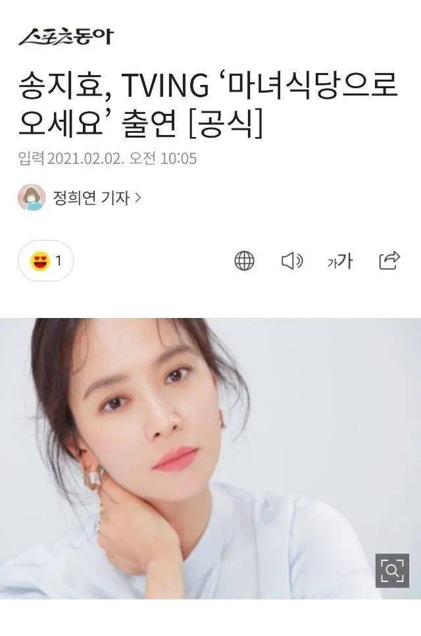
Task: Open the 스포츠동아 publisher logo
Action: tap(66, 36)
